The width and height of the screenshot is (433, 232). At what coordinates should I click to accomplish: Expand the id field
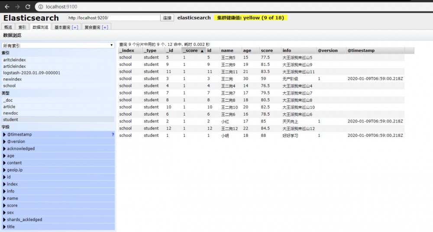click(4, 177)
